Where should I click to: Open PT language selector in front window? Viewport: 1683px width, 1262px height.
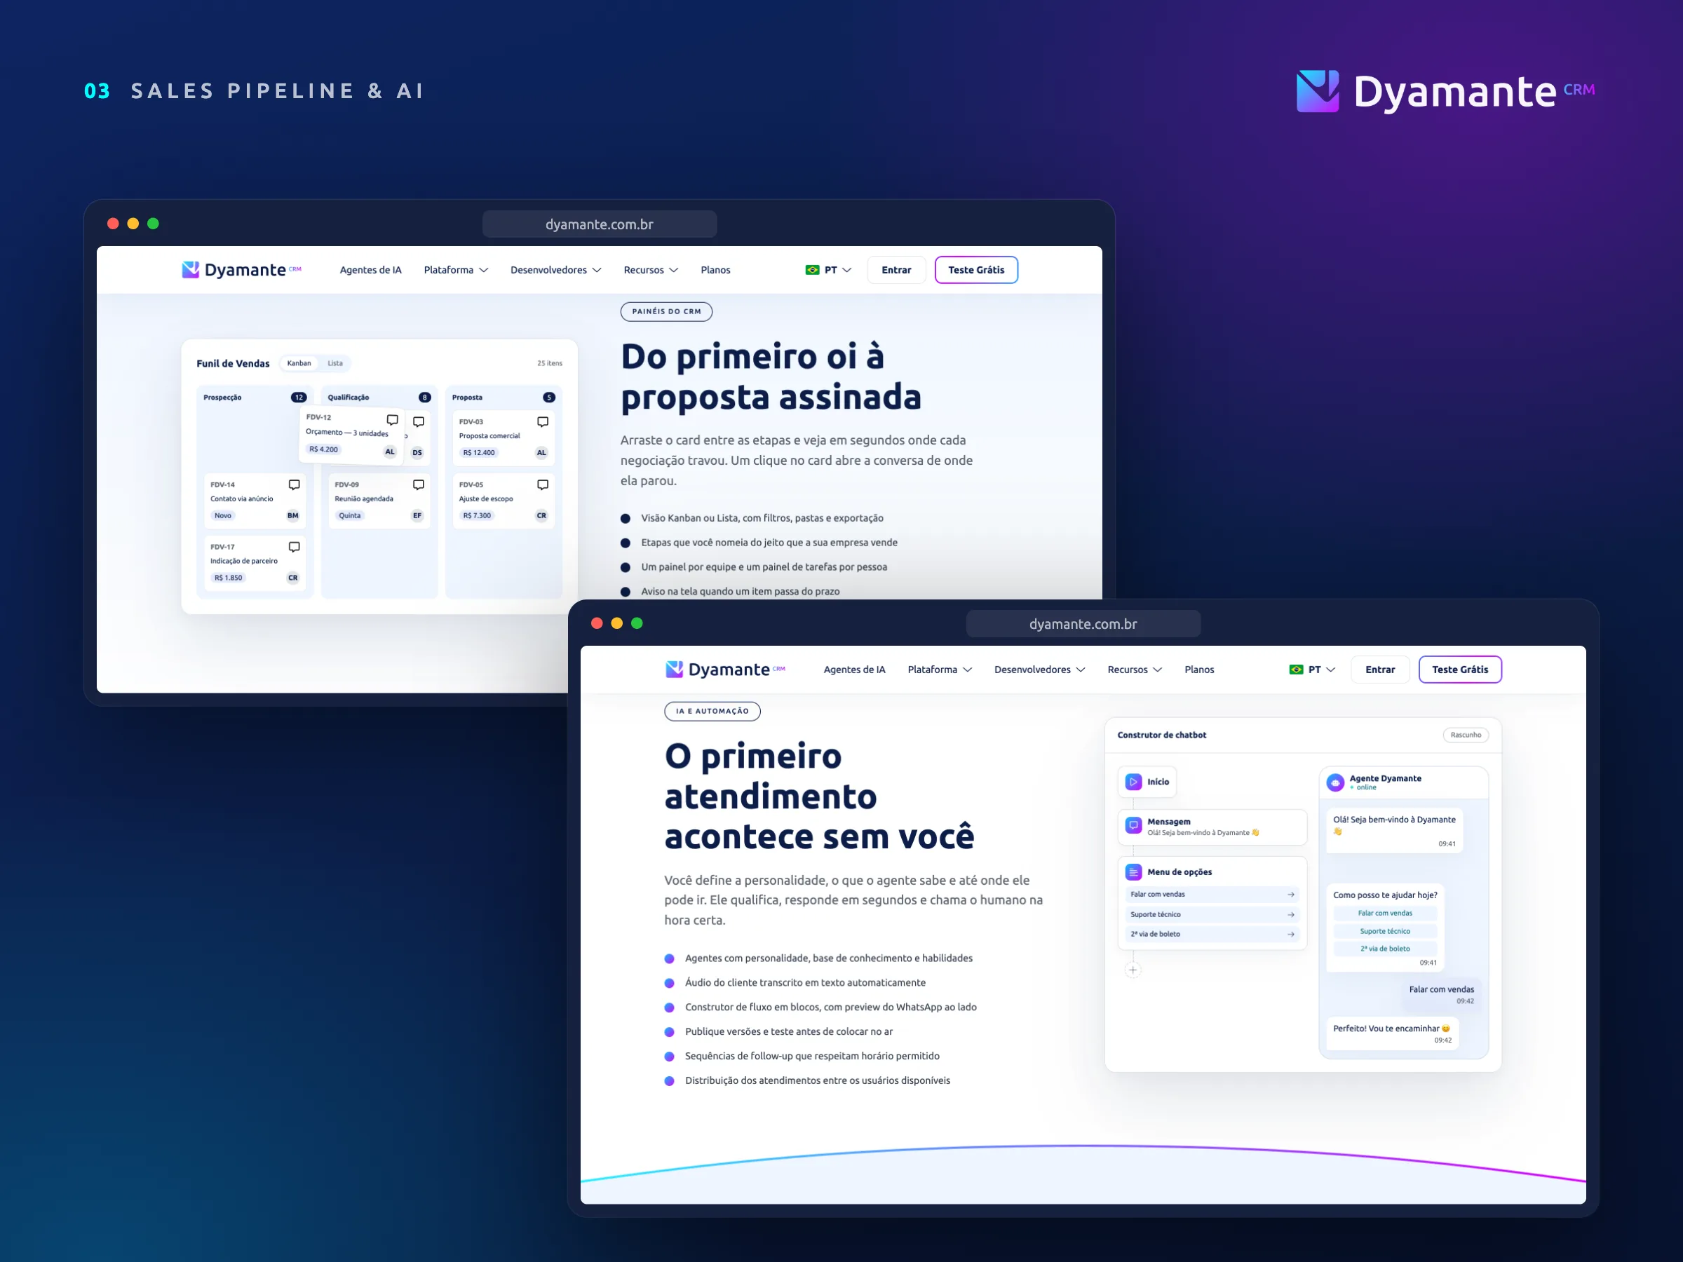coord(1313,670)
